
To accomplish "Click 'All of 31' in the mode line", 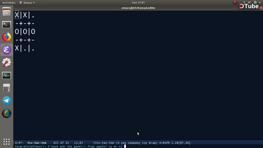I will (x=61, y=143).
